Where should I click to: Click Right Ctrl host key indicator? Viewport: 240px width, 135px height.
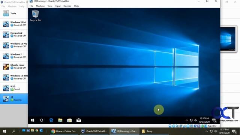click(x=212, y=126)
